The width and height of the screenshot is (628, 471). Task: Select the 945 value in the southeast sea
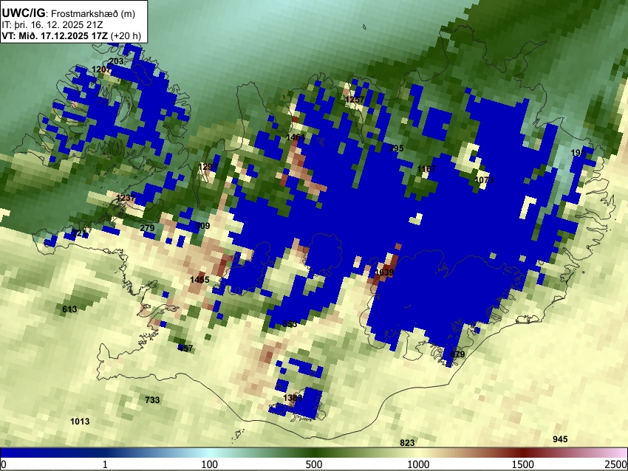(560, 439)
